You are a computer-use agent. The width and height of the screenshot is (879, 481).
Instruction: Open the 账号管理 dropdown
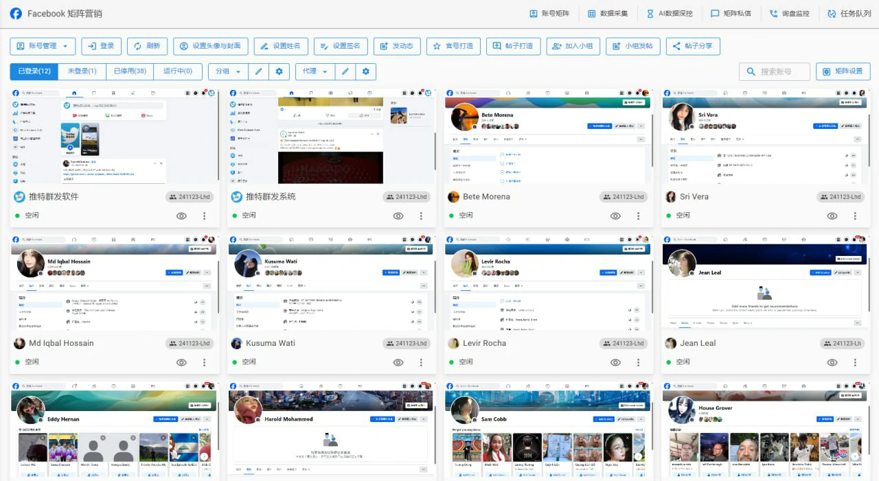41,46
